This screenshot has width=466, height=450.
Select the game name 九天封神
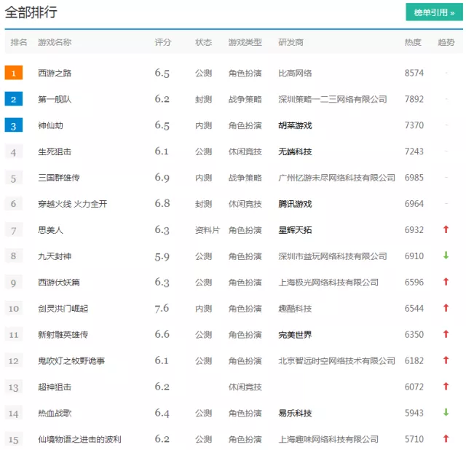click(55, 256)
